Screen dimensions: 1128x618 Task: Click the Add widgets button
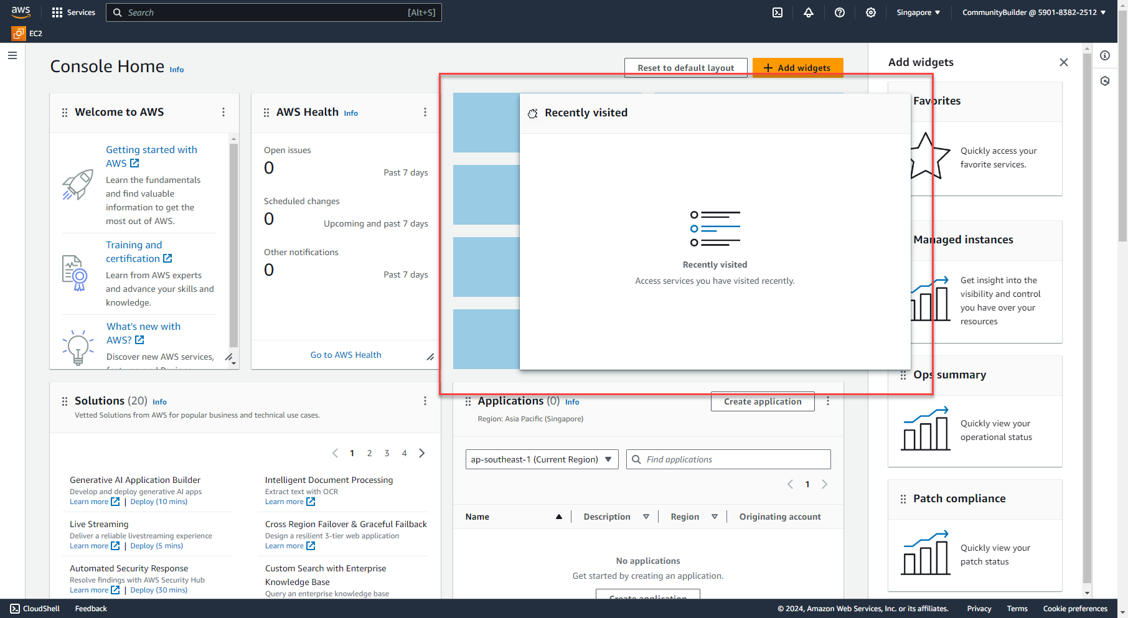click(798, 67)
